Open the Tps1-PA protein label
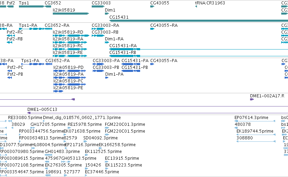288x177 pixels. [30, 61]
